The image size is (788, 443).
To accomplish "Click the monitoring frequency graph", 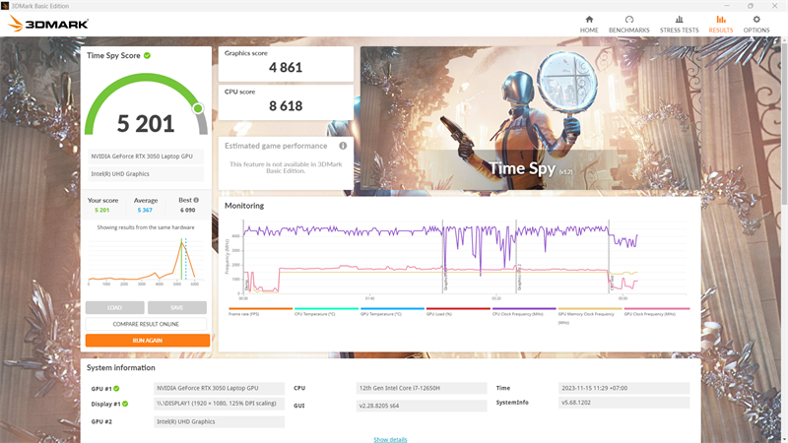I will pos(455,259).
